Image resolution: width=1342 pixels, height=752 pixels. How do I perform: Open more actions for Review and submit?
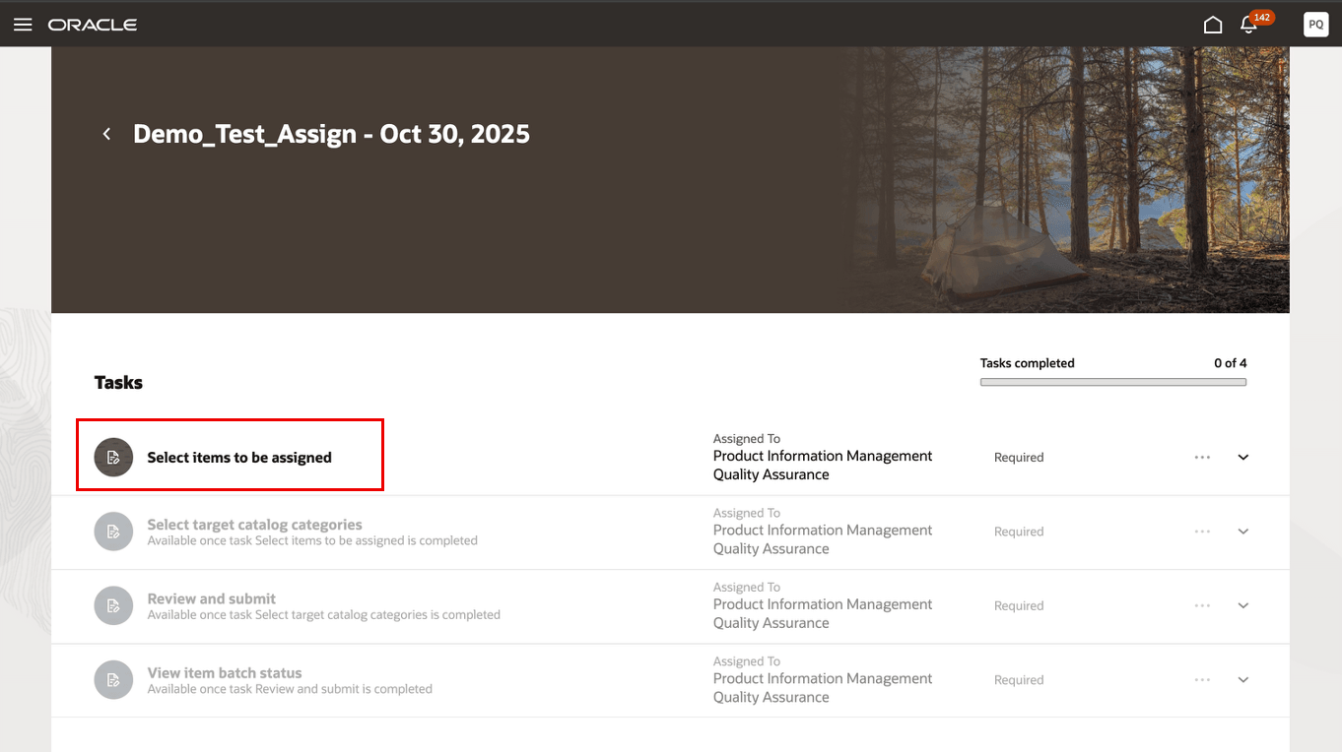pos(1202,606)
